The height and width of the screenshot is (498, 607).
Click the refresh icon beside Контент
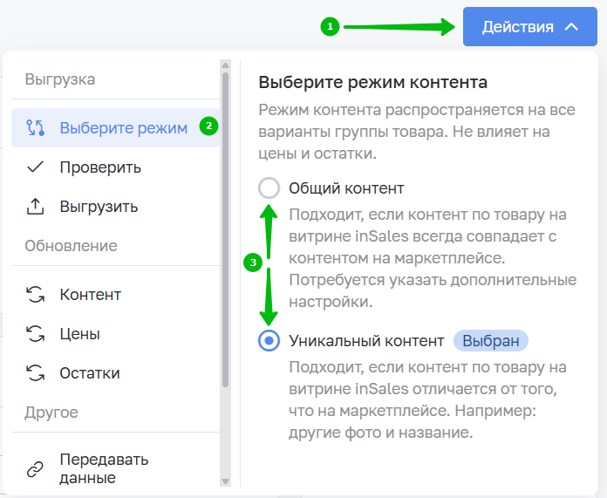36,295
